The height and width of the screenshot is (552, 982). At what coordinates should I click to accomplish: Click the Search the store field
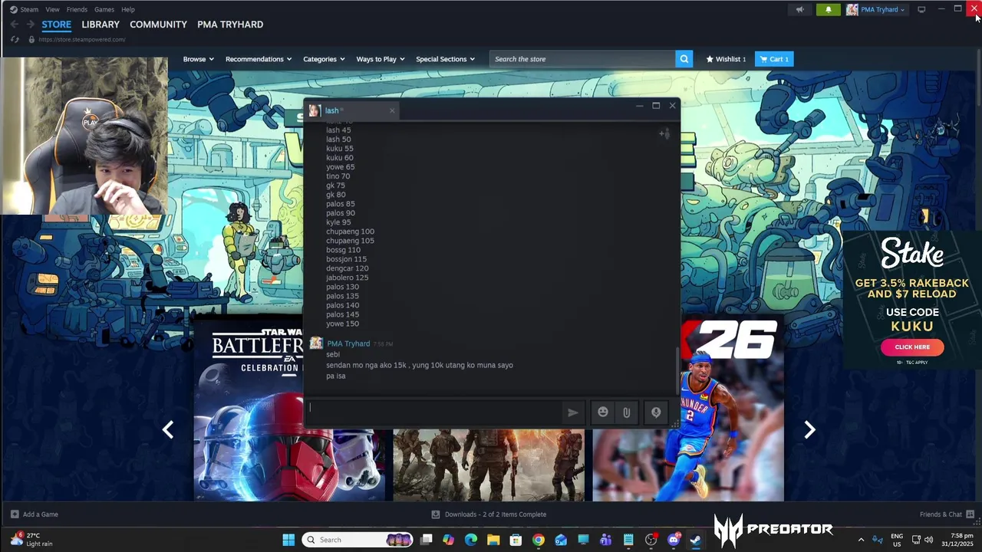[x=582, y=59]
